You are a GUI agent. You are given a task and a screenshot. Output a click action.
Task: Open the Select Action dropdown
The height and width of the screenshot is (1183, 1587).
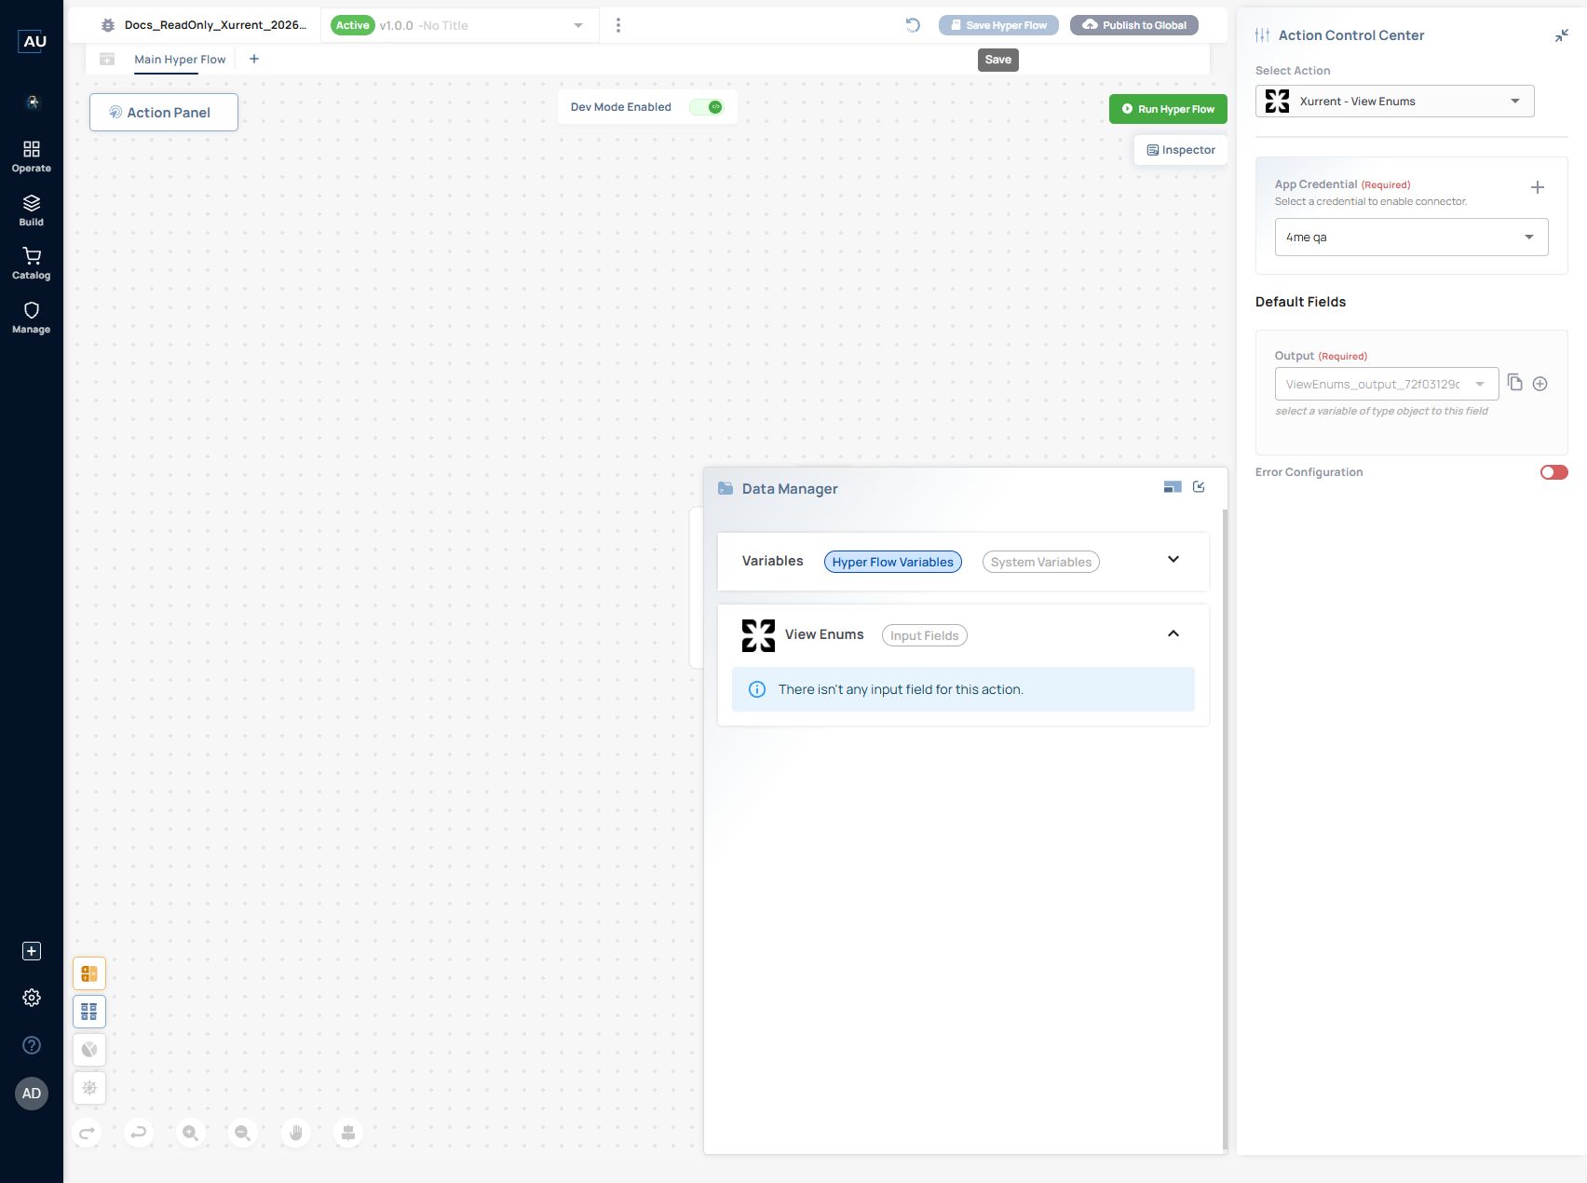click(x=1394, y=101)
